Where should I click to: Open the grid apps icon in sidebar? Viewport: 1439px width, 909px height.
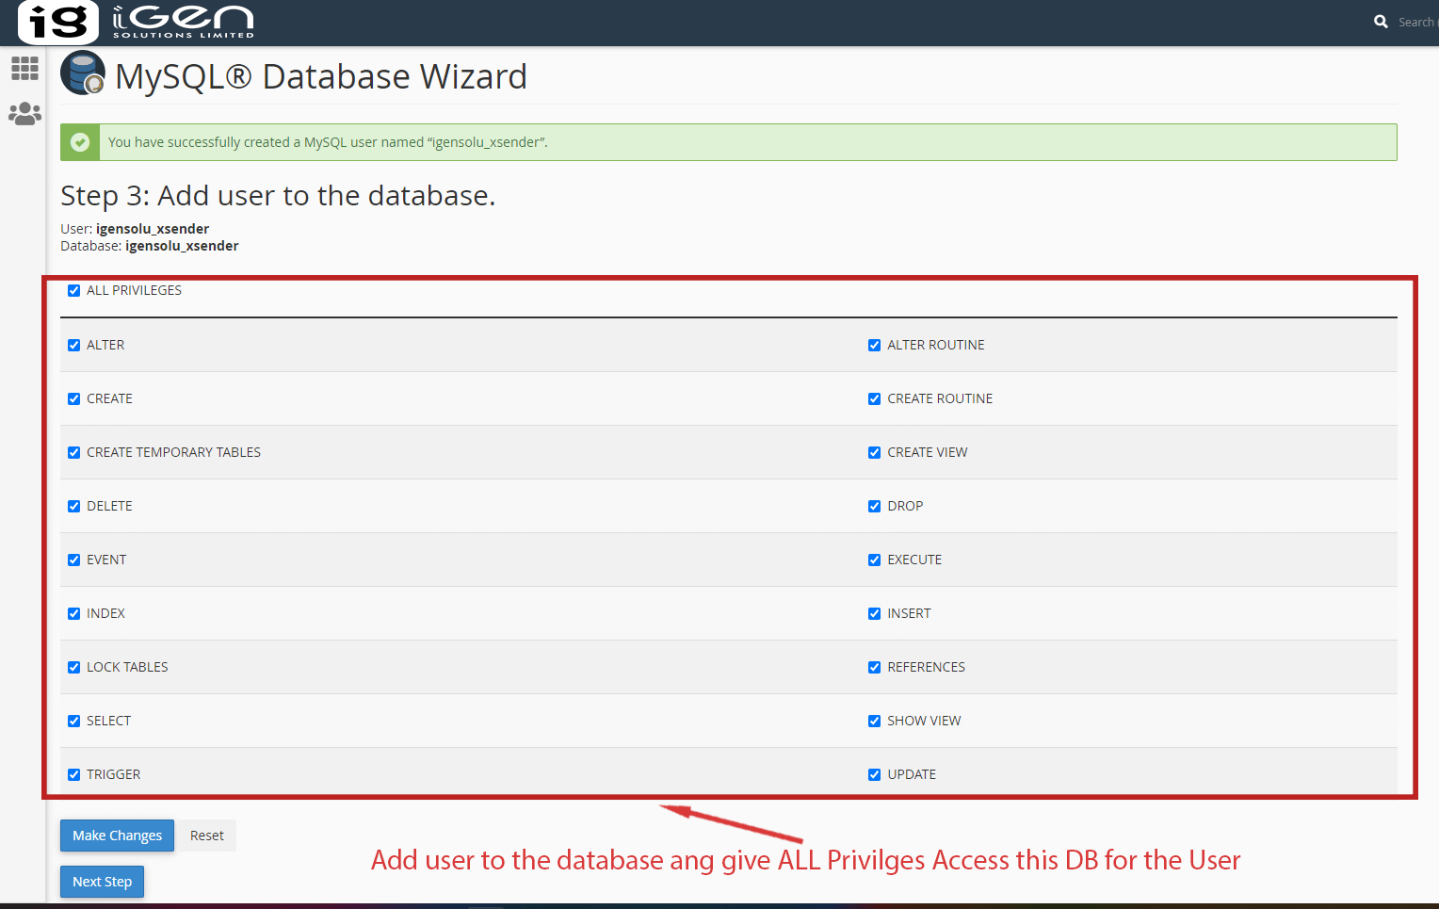[24, 68]
